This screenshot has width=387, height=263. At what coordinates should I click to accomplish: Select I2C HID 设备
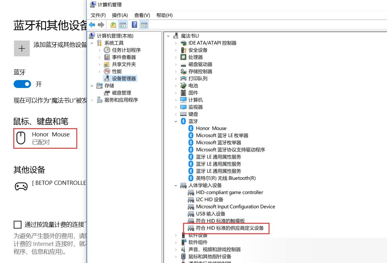point(210,200)
